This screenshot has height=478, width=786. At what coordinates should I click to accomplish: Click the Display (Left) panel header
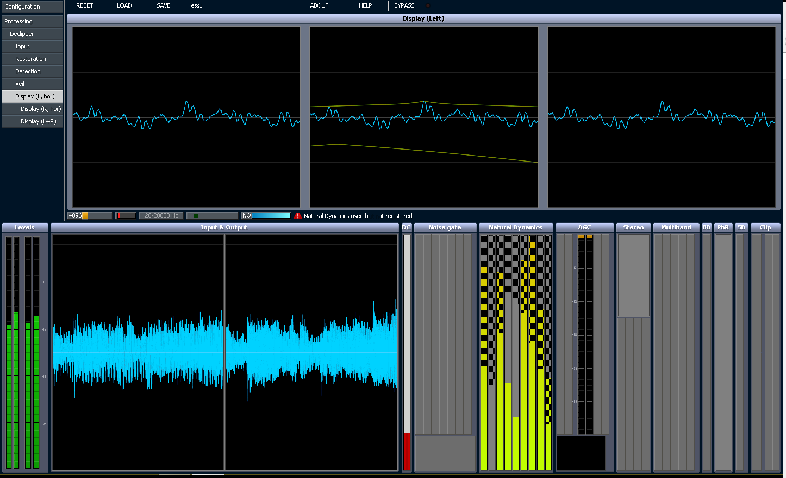point(423,18)
